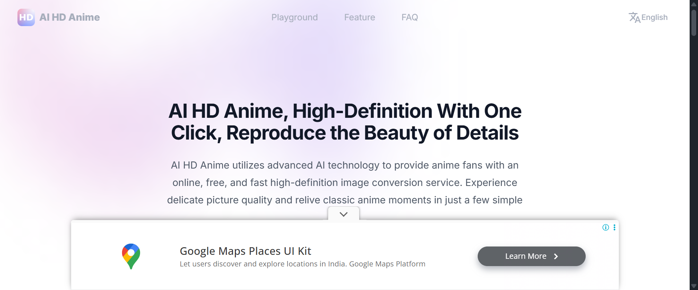The height and width of the screenshot is (290, 698).
Task: Open the English language selector
Action: coord(654,17)
